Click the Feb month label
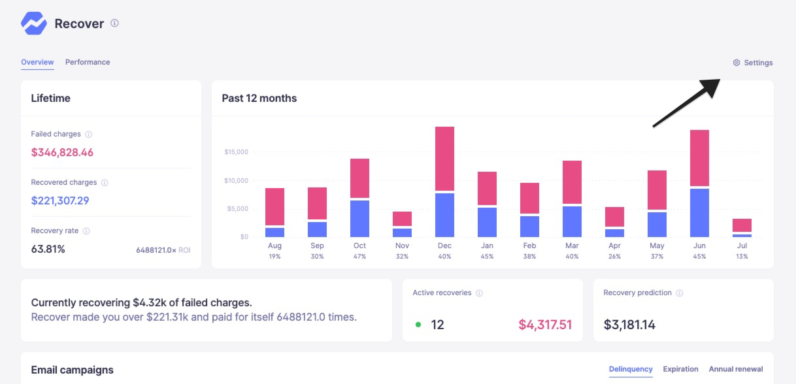This screenshot has width=796, height=384. pyautogui.click(x=529, y=246)
